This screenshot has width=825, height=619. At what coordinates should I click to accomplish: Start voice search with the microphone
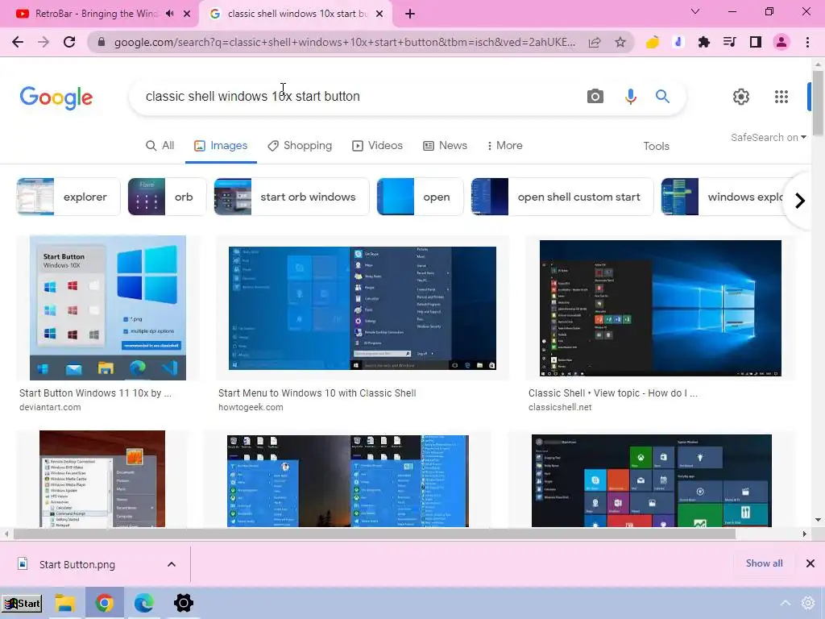click(630, 97)
